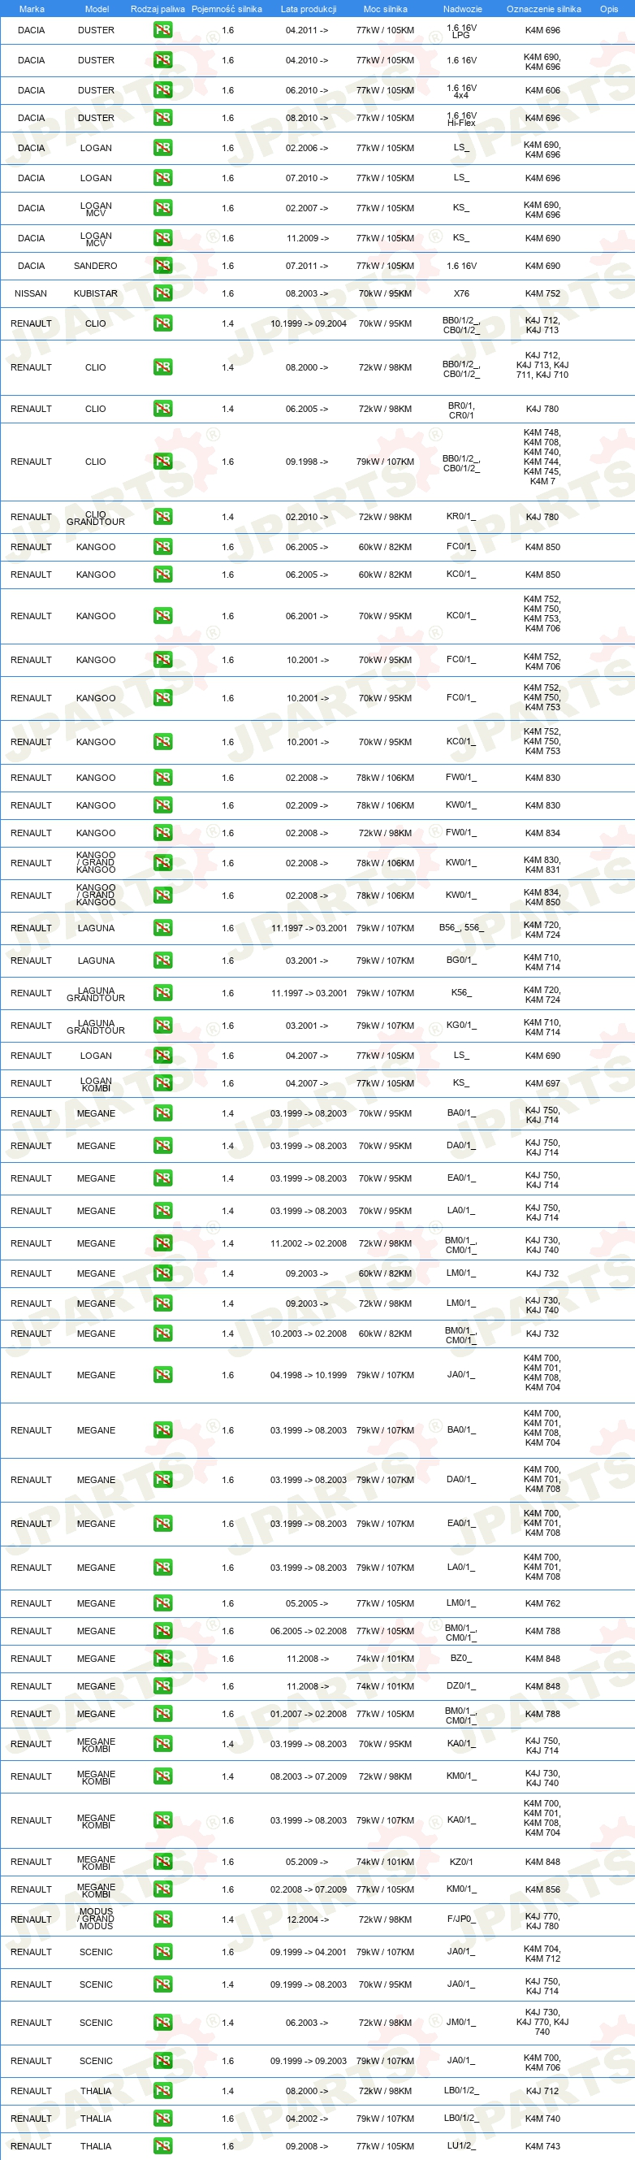Click fuel icon in Laguna B56_, 556_ row

(162, 928)
